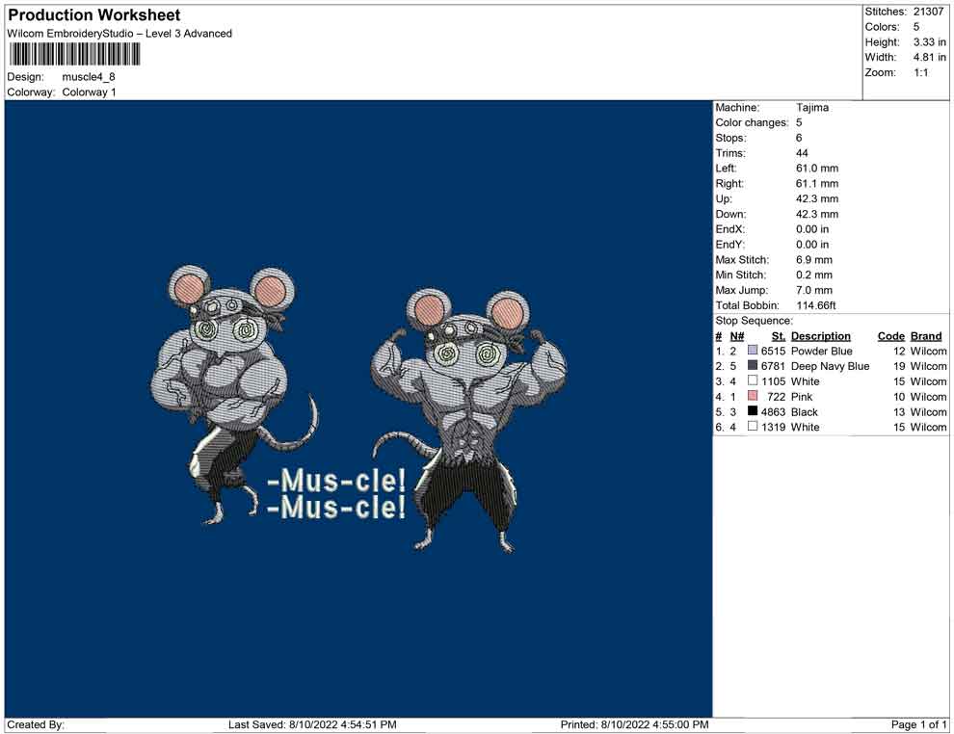Click the Deep Navy Blue color swatch

pyautogui.click(x=753, y=365)
